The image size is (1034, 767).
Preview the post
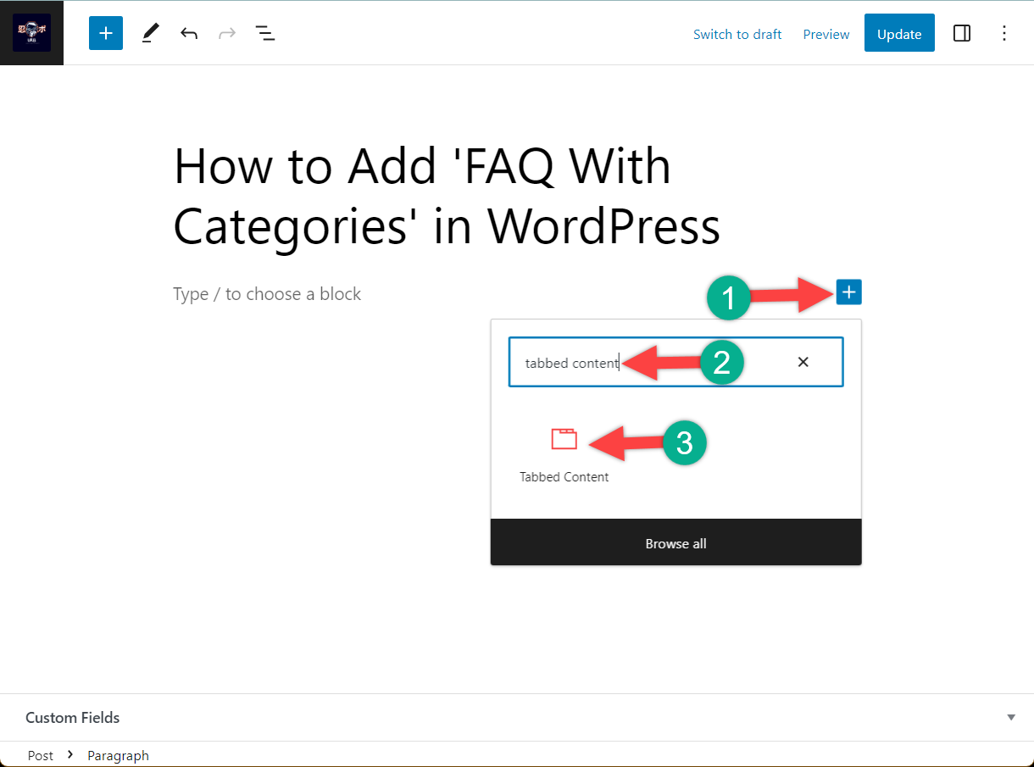pyautogui.click(x=826, y=34)
